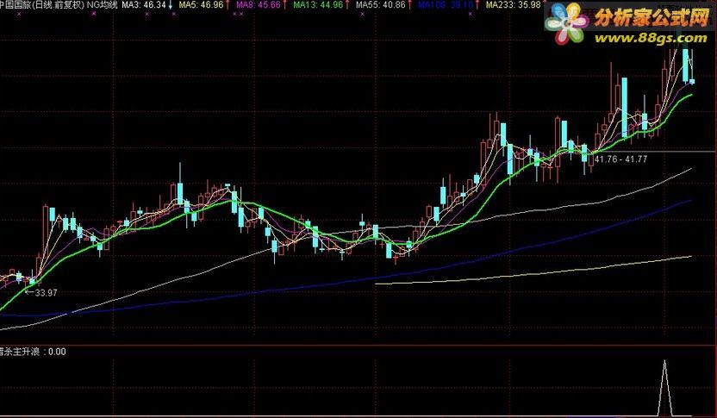Select the MA55: 40.86 label
This screenshot has height=418, width=717.
pos(380,5)
